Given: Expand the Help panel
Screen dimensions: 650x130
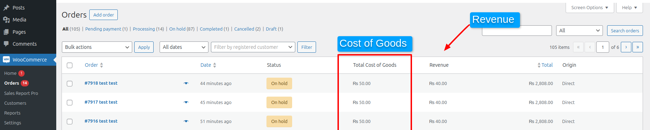Looking at the screenshot, I should point(629,7).
